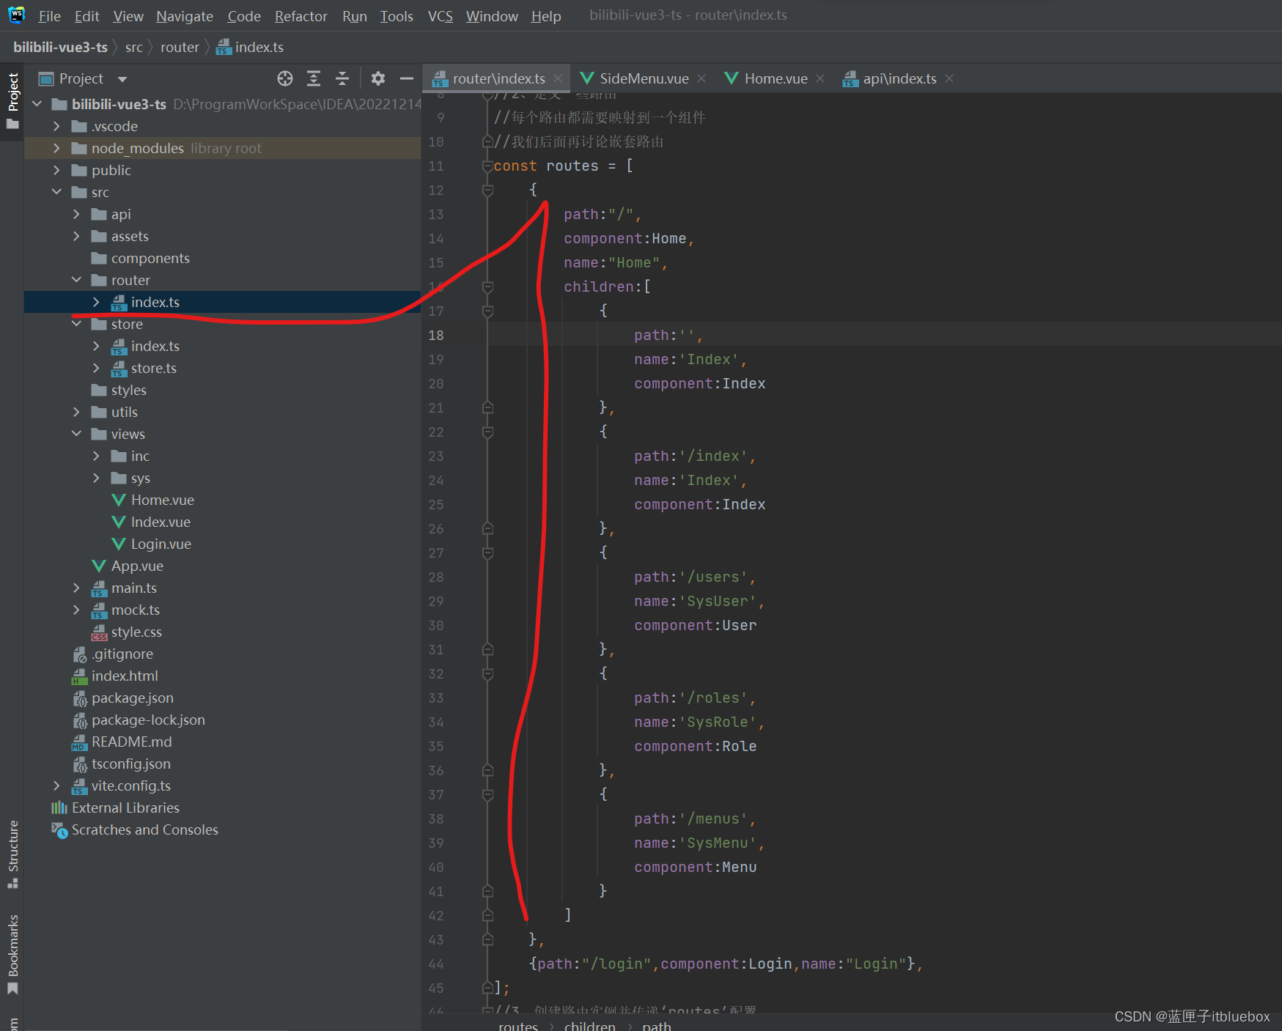1282x1031 pixels.
Task: Collapse the views folder
Action: point(77,434)
